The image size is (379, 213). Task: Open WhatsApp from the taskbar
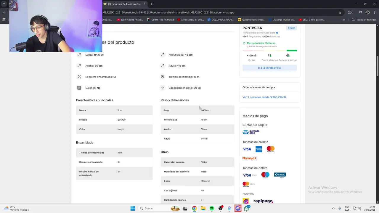click(247, 208)
